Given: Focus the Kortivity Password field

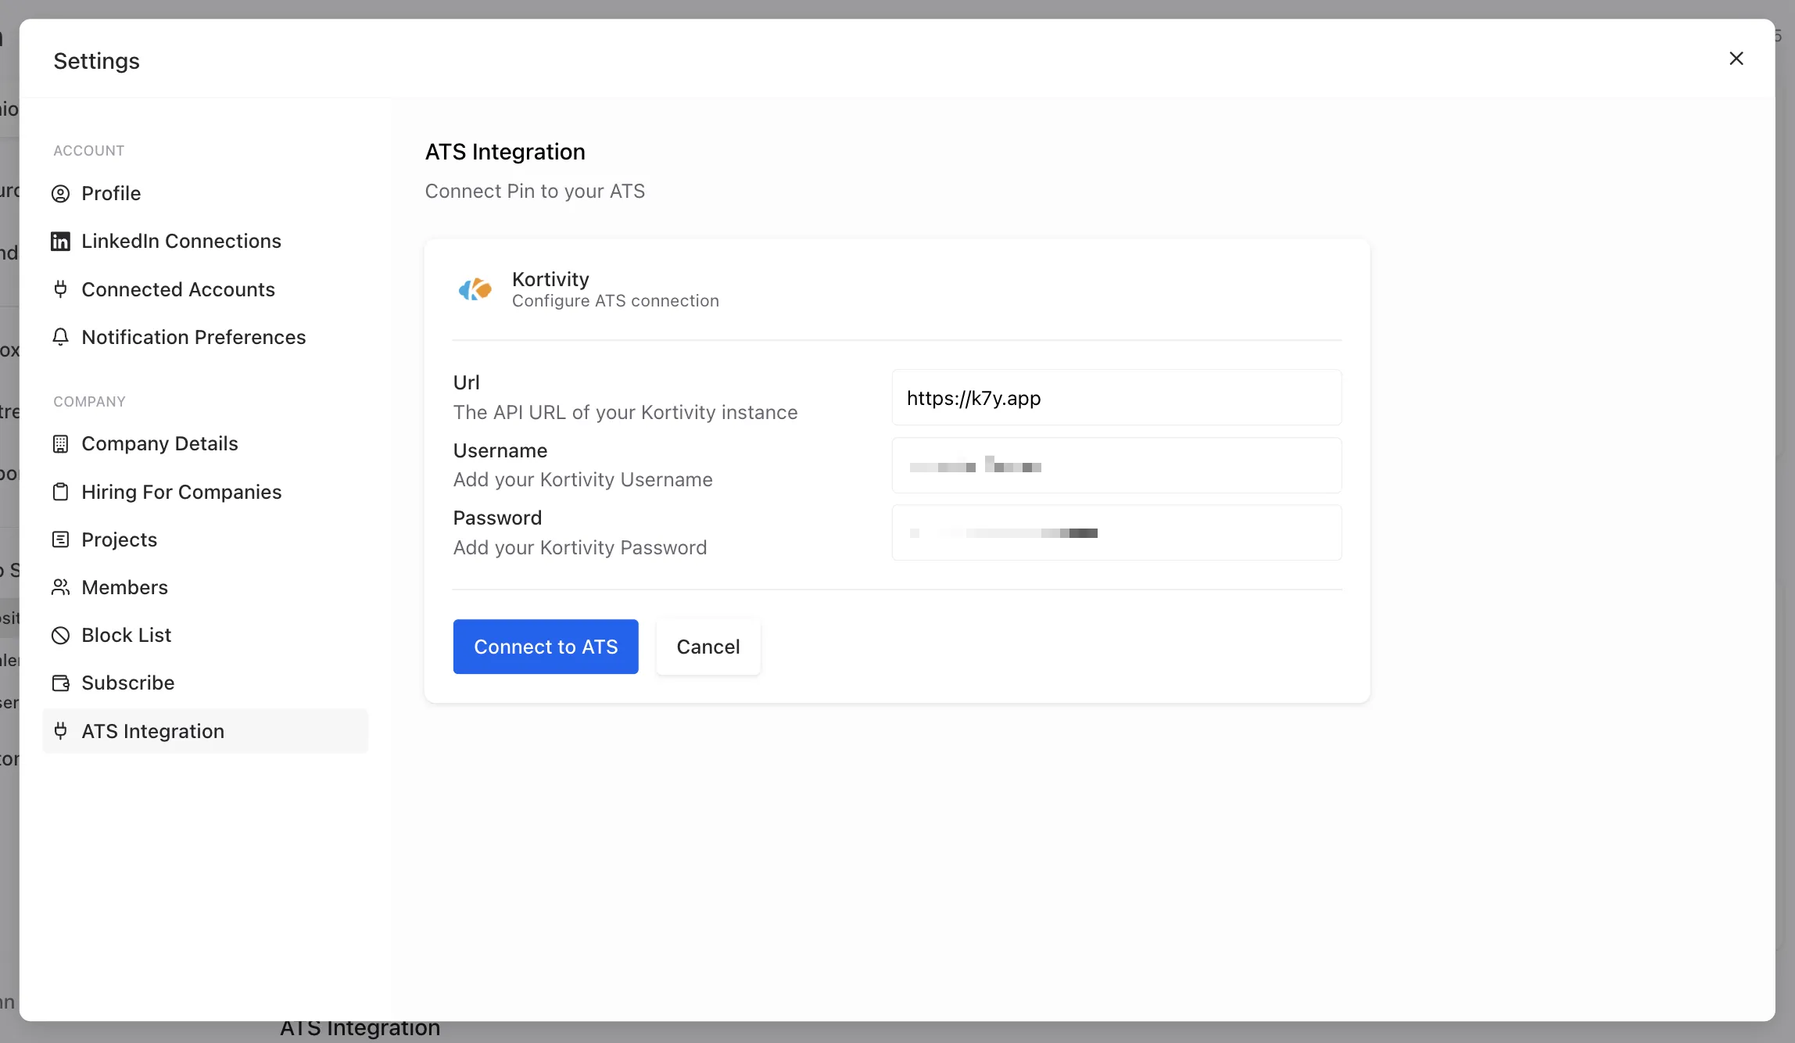Looking at the screenshot, I should pos(1116,532).
